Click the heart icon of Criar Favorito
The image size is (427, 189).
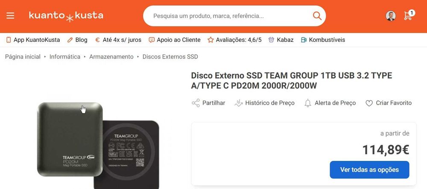pos(369,103)
